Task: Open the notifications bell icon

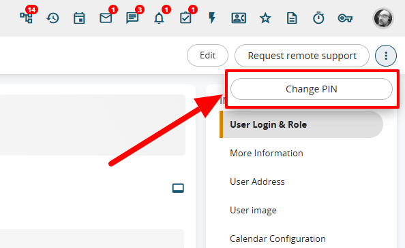Action: point(159,18)
